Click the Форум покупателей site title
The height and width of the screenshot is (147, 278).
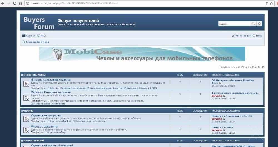click(78, 20)
